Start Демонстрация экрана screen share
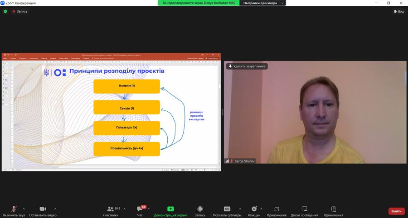Image resolution: width=408 pixels, height=218 pixels. [x=170, y=211]
